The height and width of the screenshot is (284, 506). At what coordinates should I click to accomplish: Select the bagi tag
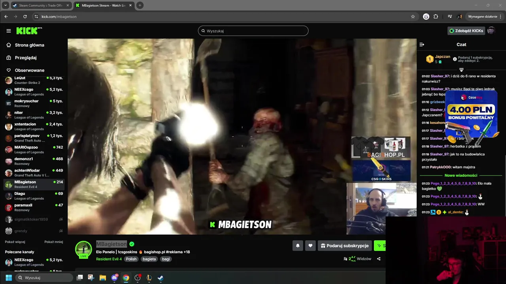(166, 259)
